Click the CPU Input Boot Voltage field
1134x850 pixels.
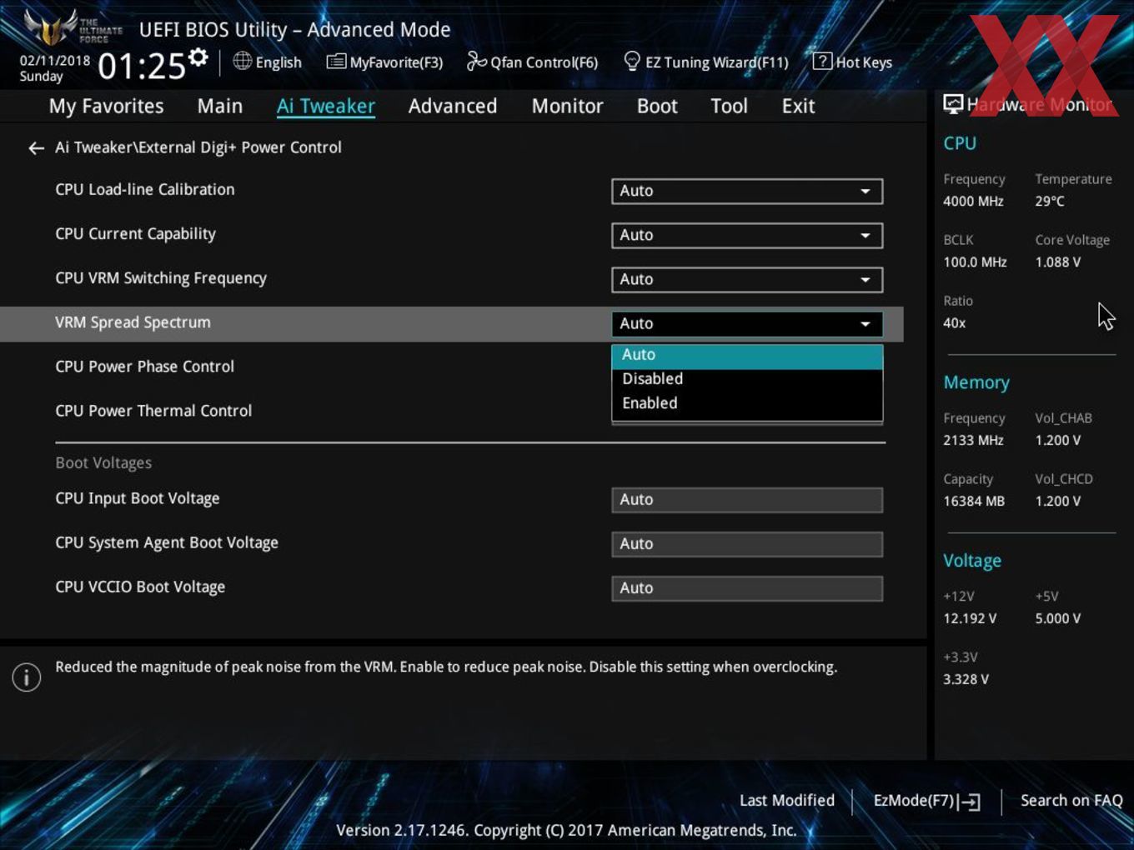747,500
